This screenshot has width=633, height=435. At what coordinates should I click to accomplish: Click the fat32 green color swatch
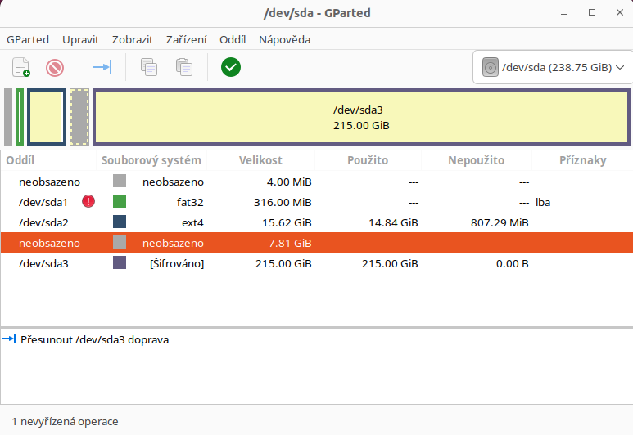coord(120,201)
